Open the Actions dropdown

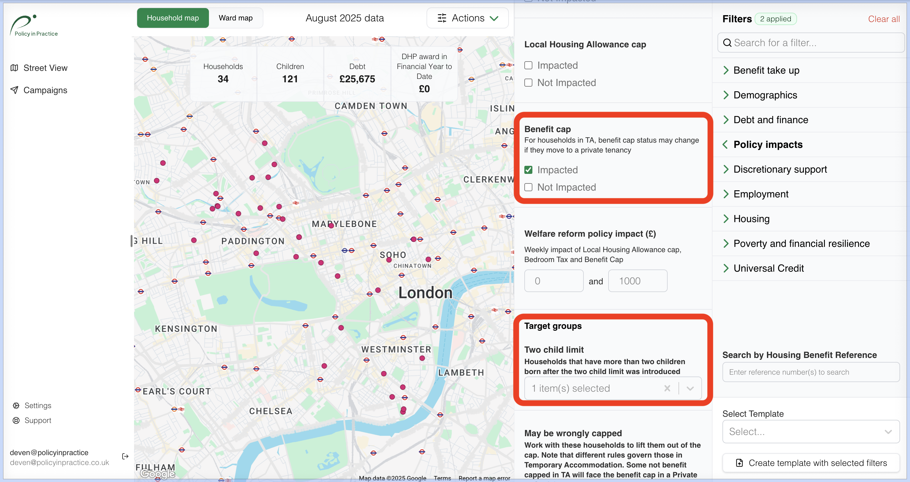[x=467, y=18]
